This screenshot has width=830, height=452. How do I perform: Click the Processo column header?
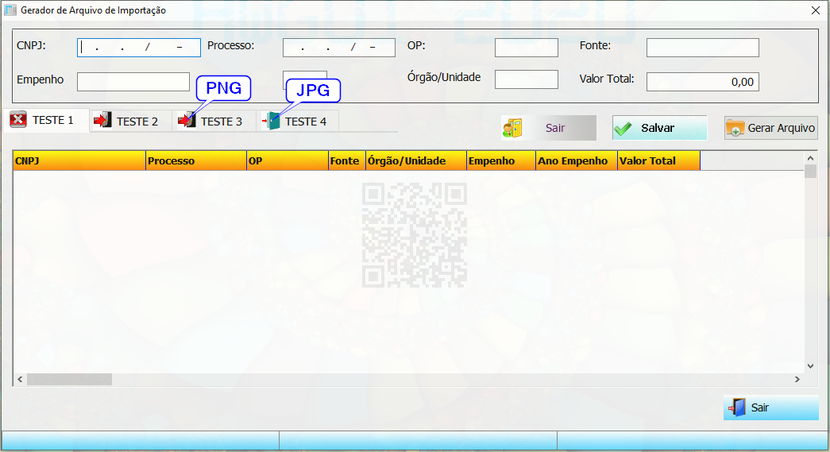click(x=196, y=161)
